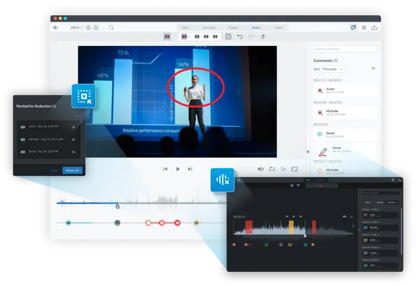Open Michelle's circle annotation comment at bottom
Image resolution: width=417 pixels, height=286 pixels.
tap(345, 171)
